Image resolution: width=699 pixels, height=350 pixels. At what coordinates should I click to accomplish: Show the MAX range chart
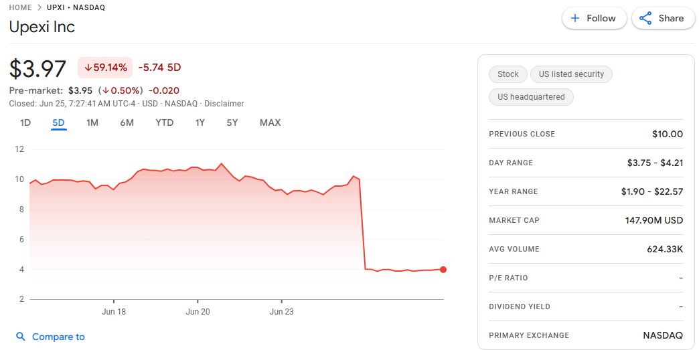(x=270, y=122)
